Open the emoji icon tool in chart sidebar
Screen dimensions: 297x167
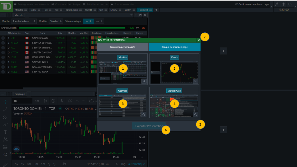tap(5, 154)
